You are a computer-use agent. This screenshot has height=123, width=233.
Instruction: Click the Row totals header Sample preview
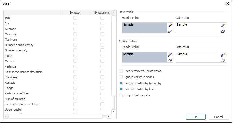[145, 28]
